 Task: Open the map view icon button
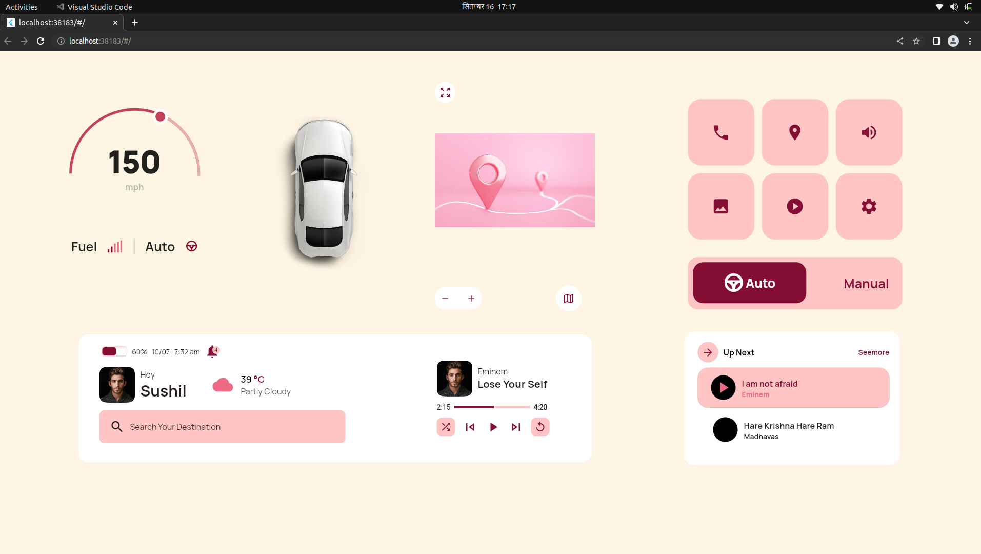(x=568, y=299)
